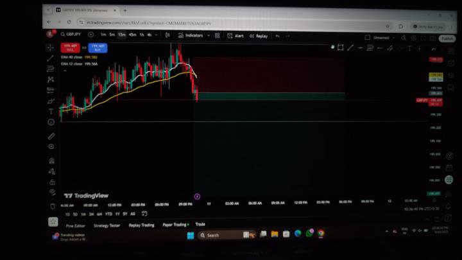Select the 5m timeframe
The image size is (462, 260).
112,35
